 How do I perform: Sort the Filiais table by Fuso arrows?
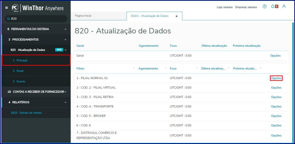196,68
